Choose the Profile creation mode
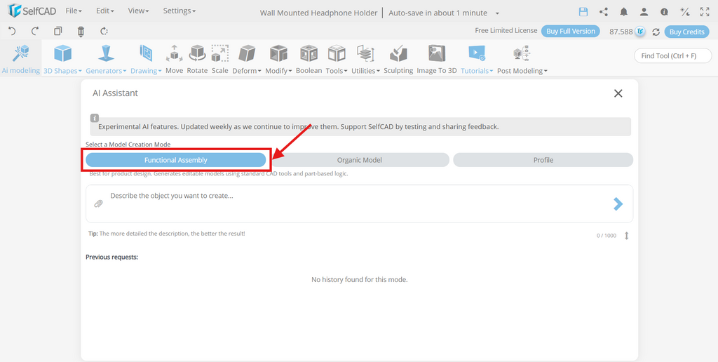 pyautogui.click(x=543, y=160)
